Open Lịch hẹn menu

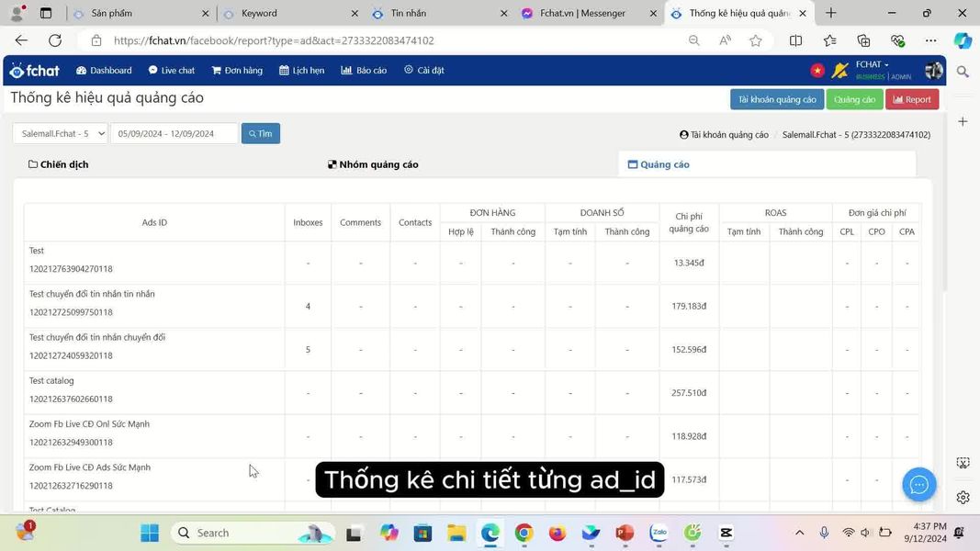(302, 71)
